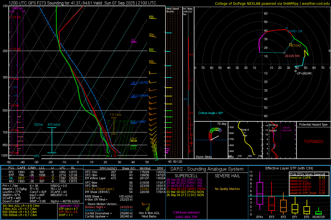Click the based on CAPE probability line
The width and height of the screenshot is (331, 220).
(307, 178)
